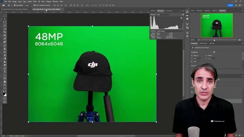Screen dimensions: 244x137
Task: Open Properties panel flyout menu
Action: tap(242, 43)
